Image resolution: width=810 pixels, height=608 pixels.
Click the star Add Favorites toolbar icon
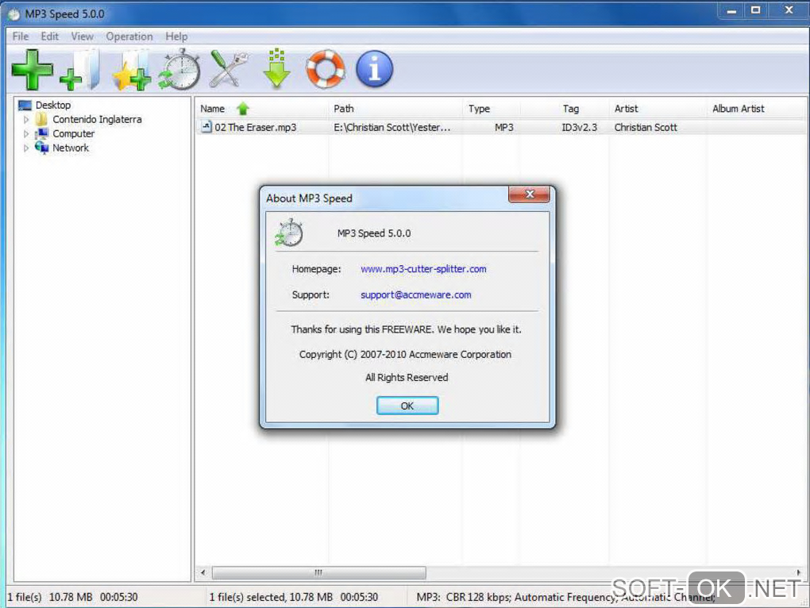pyautogui.click(x=132, y=71)
